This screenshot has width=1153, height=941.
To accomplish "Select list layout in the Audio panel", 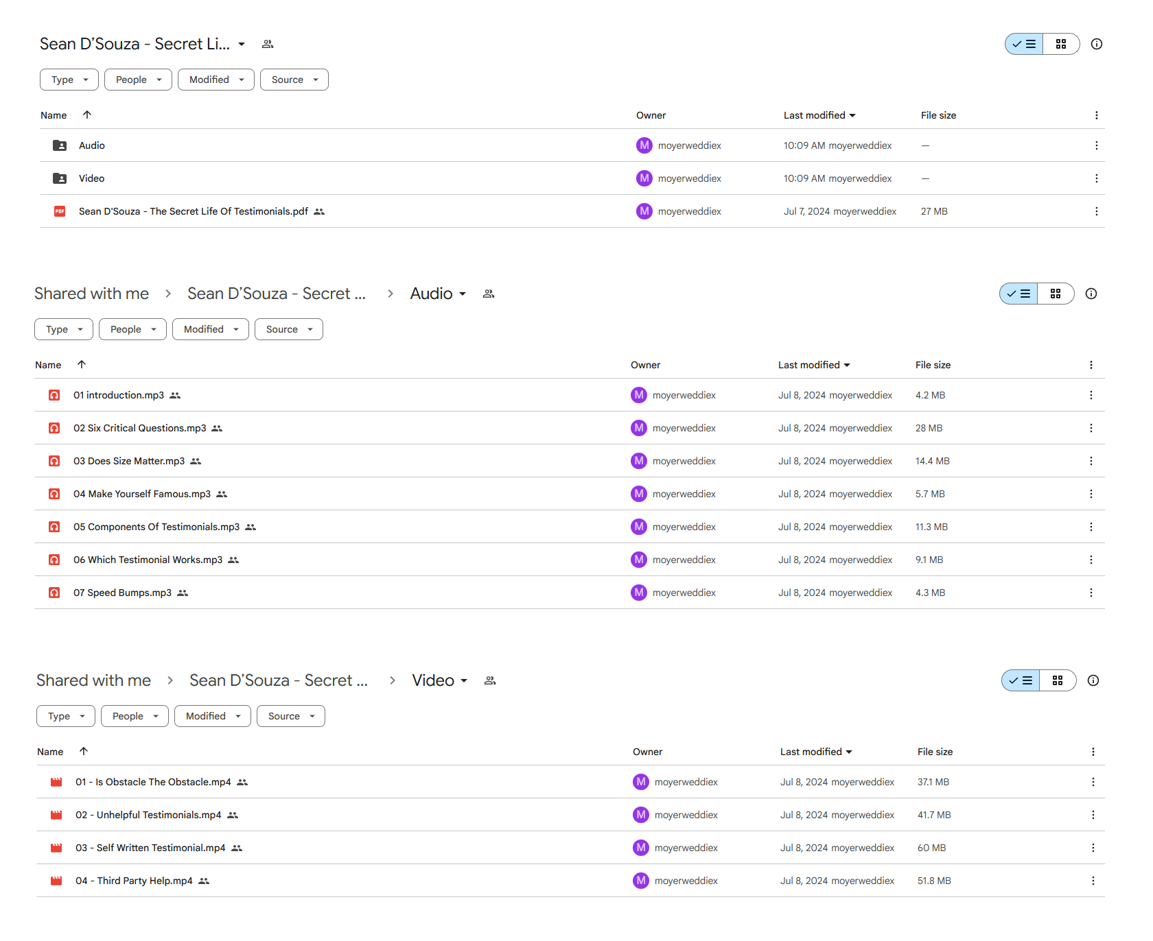I will [1018, 294].
